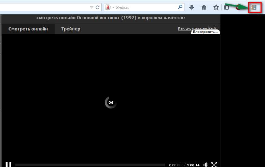Click the loading spinner in the video
The image size is (265, 167).
[x=111, y=102]
